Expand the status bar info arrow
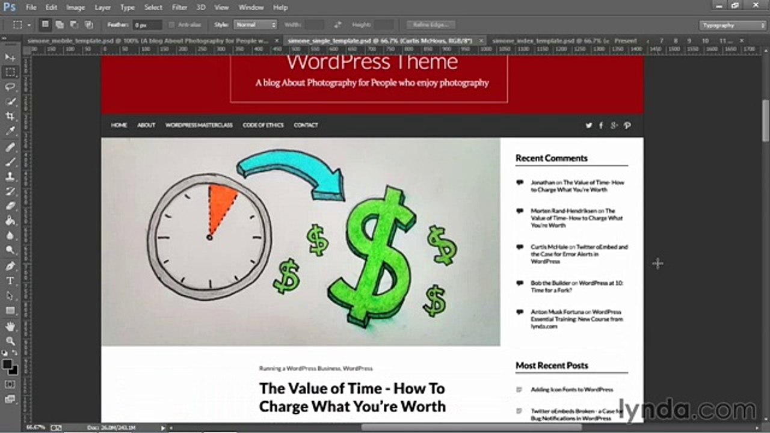Viewport: 770px width, 433px height. click(x=163, y=428)
